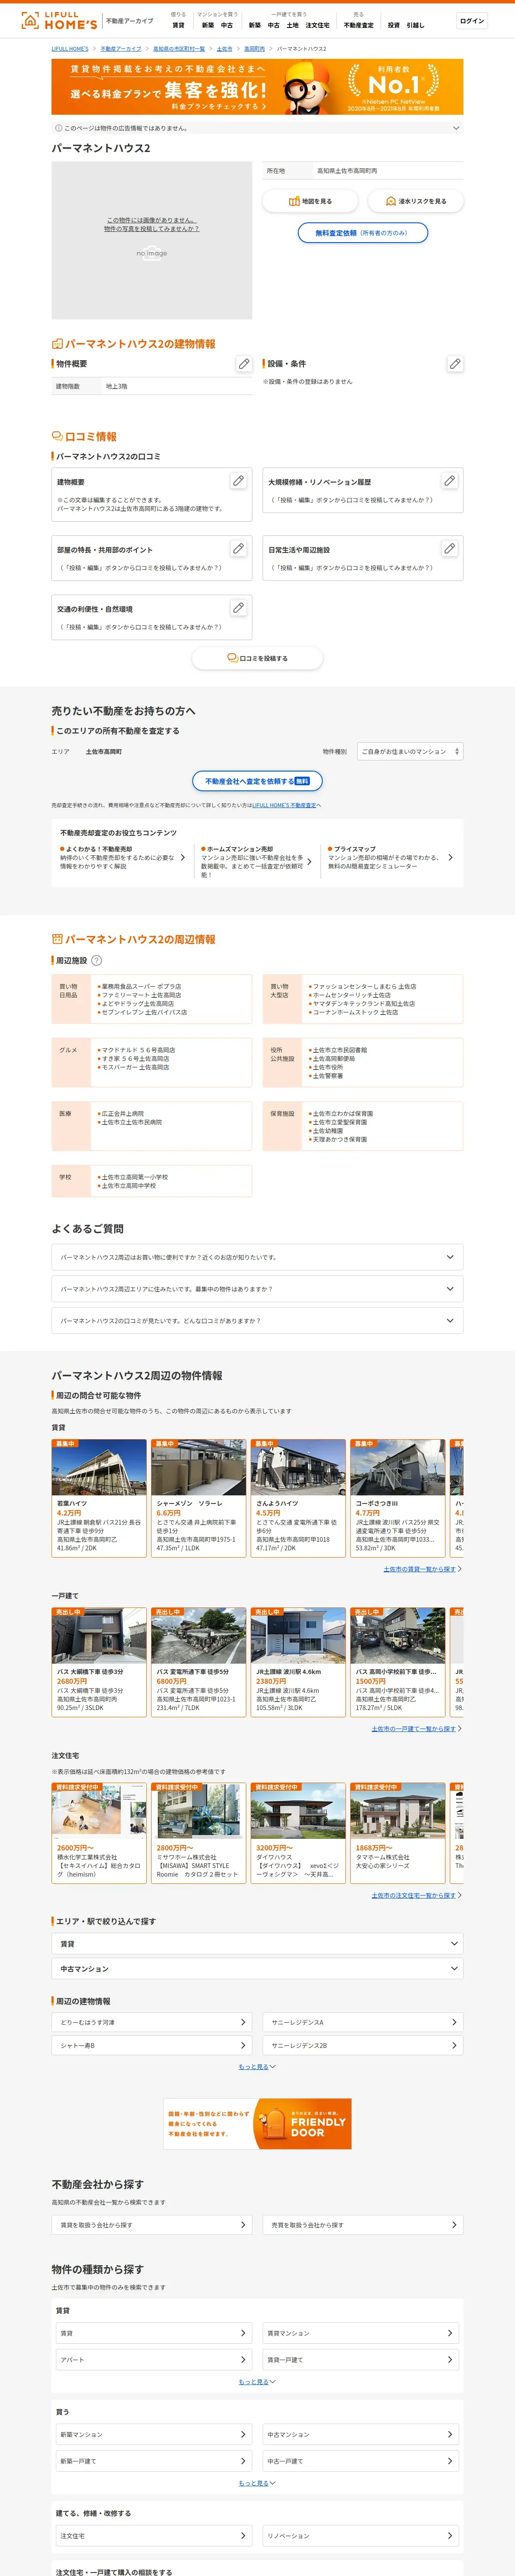Image resolution: width=515 pixels, height=2576 pixels.
Task: Expand FAQ about 周辺エリアに住みたい
Action: 257,1289
